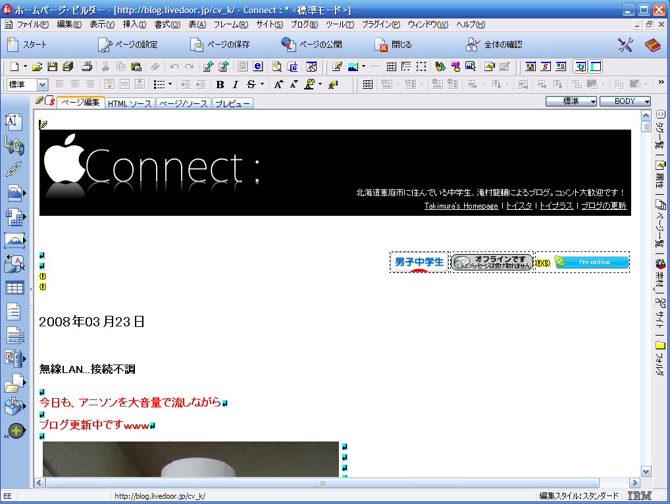The image size is (670, 504).
Task: Click the Insert text box sidebar icon
Action: click(x=14, y=122)
